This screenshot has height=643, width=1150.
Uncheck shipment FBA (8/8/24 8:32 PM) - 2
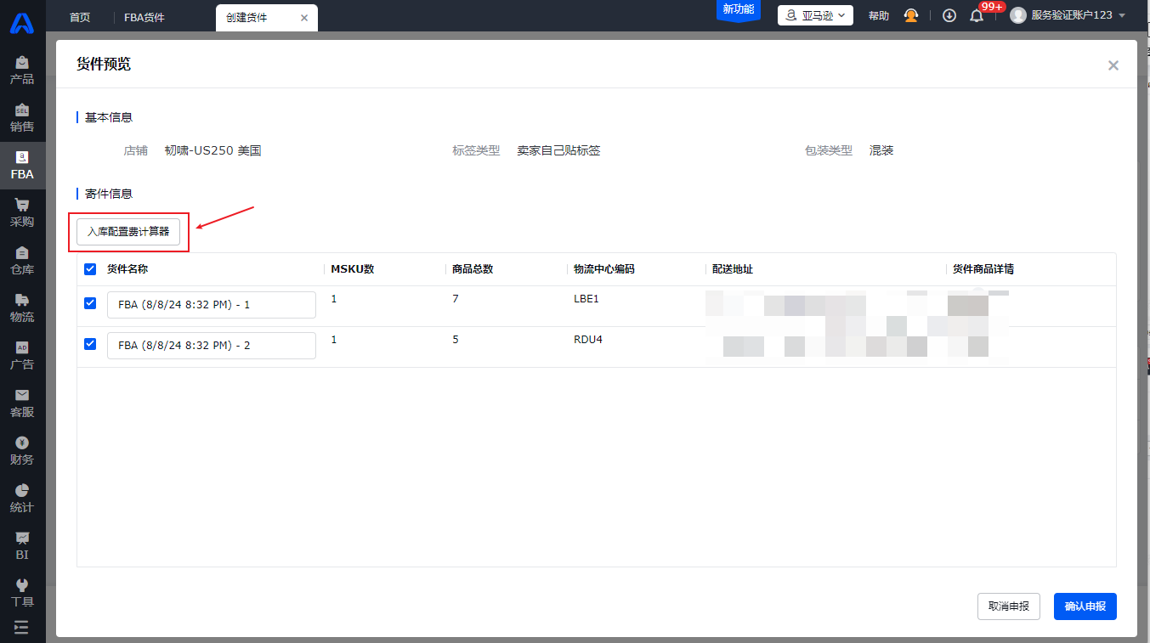coord(90,344)
